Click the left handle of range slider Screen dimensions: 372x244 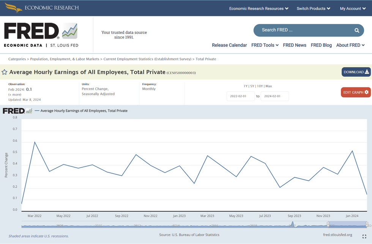[328, 225]
